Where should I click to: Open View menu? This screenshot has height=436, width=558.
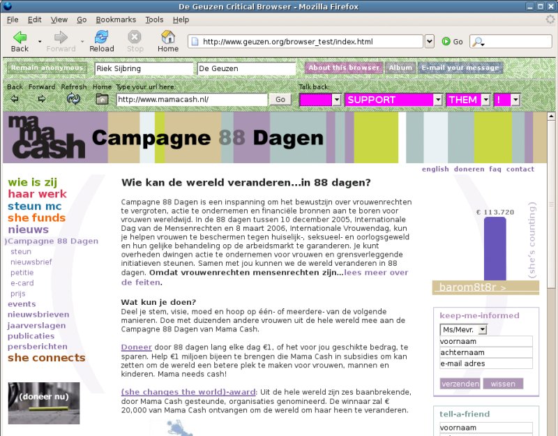[x=59, y=20]
